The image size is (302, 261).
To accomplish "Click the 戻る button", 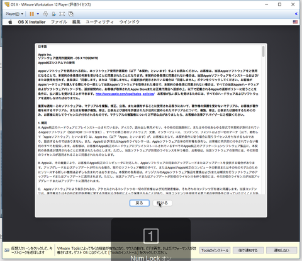I will click(x=140, y=203).
